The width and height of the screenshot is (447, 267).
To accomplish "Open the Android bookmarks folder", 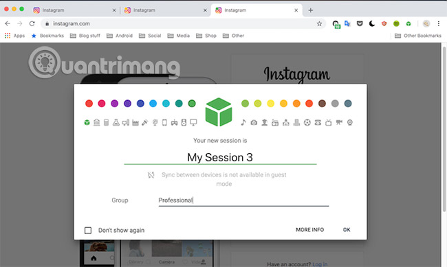I will (120, 36).
